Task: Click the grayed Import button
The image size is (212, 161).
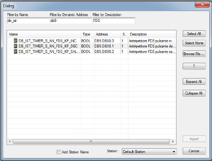Action: click(x=194, y=139)
